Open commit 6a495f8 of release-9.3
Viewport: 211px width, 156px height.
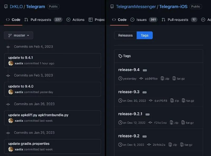[158, 101]
